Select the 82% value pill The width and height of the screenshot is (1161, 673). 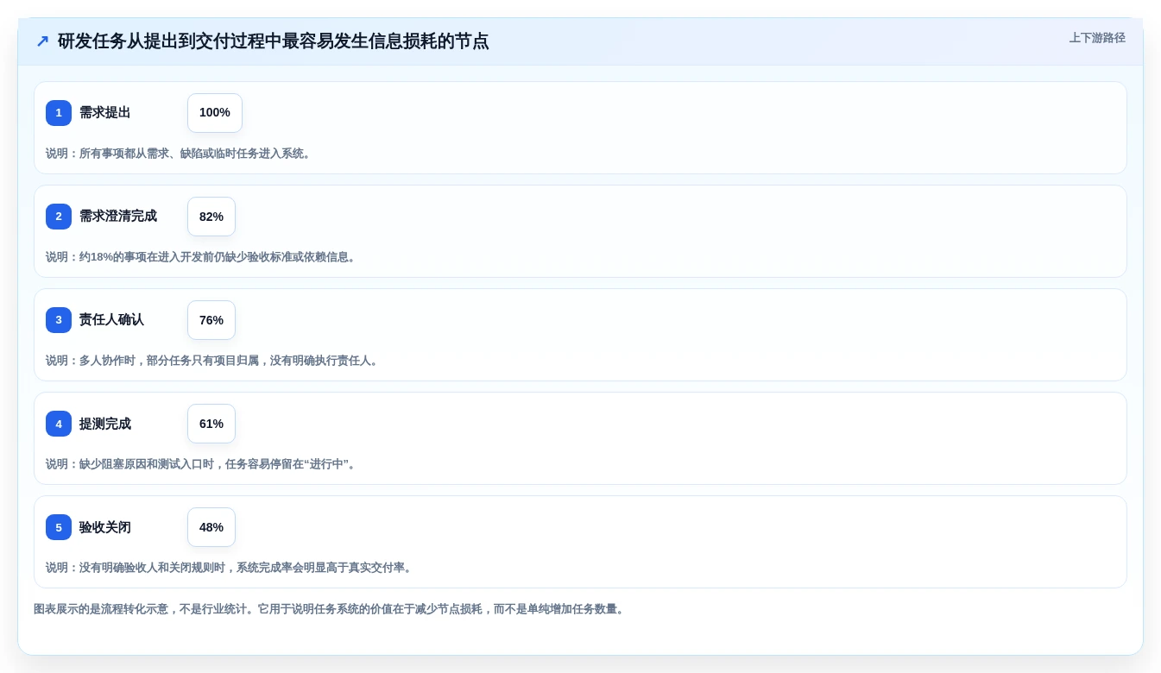pyautogui.click(x=211, y=217)
